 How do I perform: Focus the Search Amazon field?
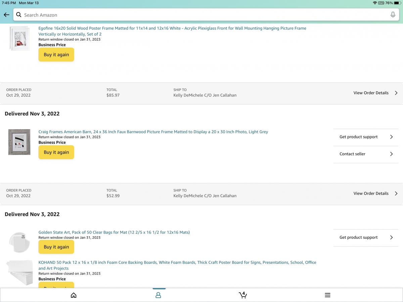206,15
